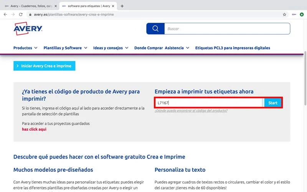This screenshot has width=307, height=192.
Task: Click the green extension icon in toolbar
Action: tap(302, 15)
